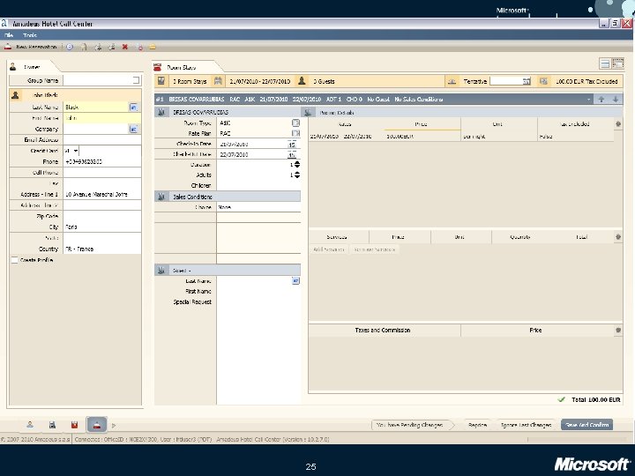
Task: Collapse the #1 BRISAS COVARRUBIAS room stay row
Action: 588,99
